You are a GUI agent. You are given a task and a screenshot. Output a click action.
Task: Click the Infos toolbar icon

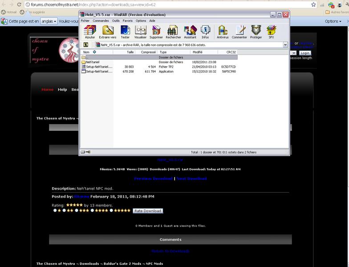[205, 32]
